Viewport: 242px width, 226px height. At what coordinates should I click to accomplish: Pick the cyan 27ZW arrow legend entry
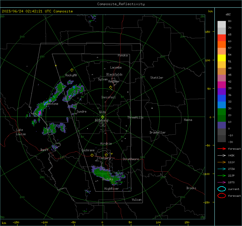[x=222, y=169]
